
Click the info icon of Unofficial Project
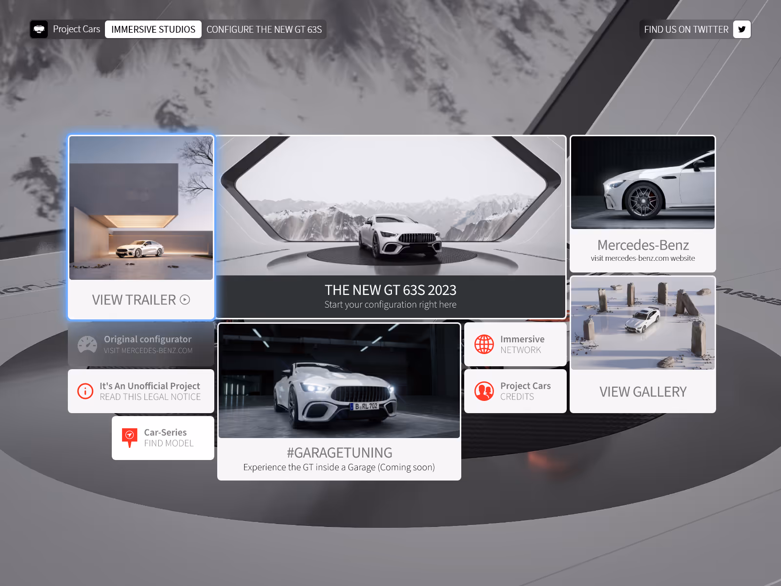pos(85,391)
